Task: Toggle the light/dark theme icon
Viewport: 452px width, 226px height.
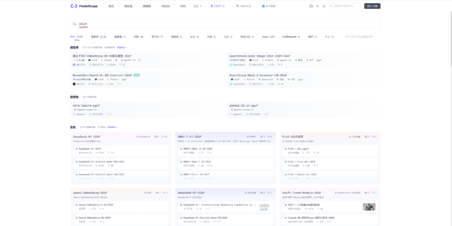Action: tap(317, 6)
